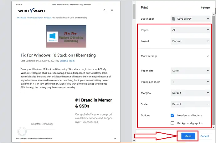This screenshot has width=216, height=143.
Task: Click the preview pane vertical scrollbar thumb
Action: 134,12
